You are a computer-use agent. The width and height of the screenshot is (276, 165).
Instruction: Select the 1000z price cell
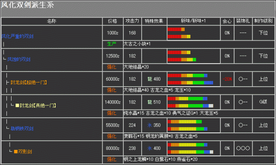coord(113,33)
